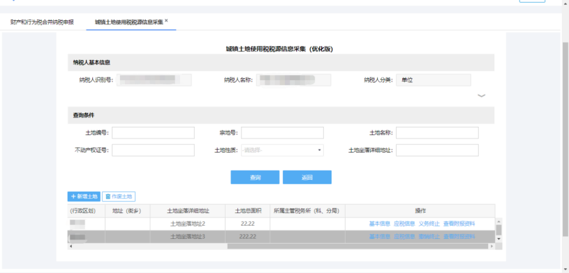The height and width of the screenshot is (273, 569).
Task: Click 义务终止 in 土地坐落地址2 row
Action: tap(429, 224)
